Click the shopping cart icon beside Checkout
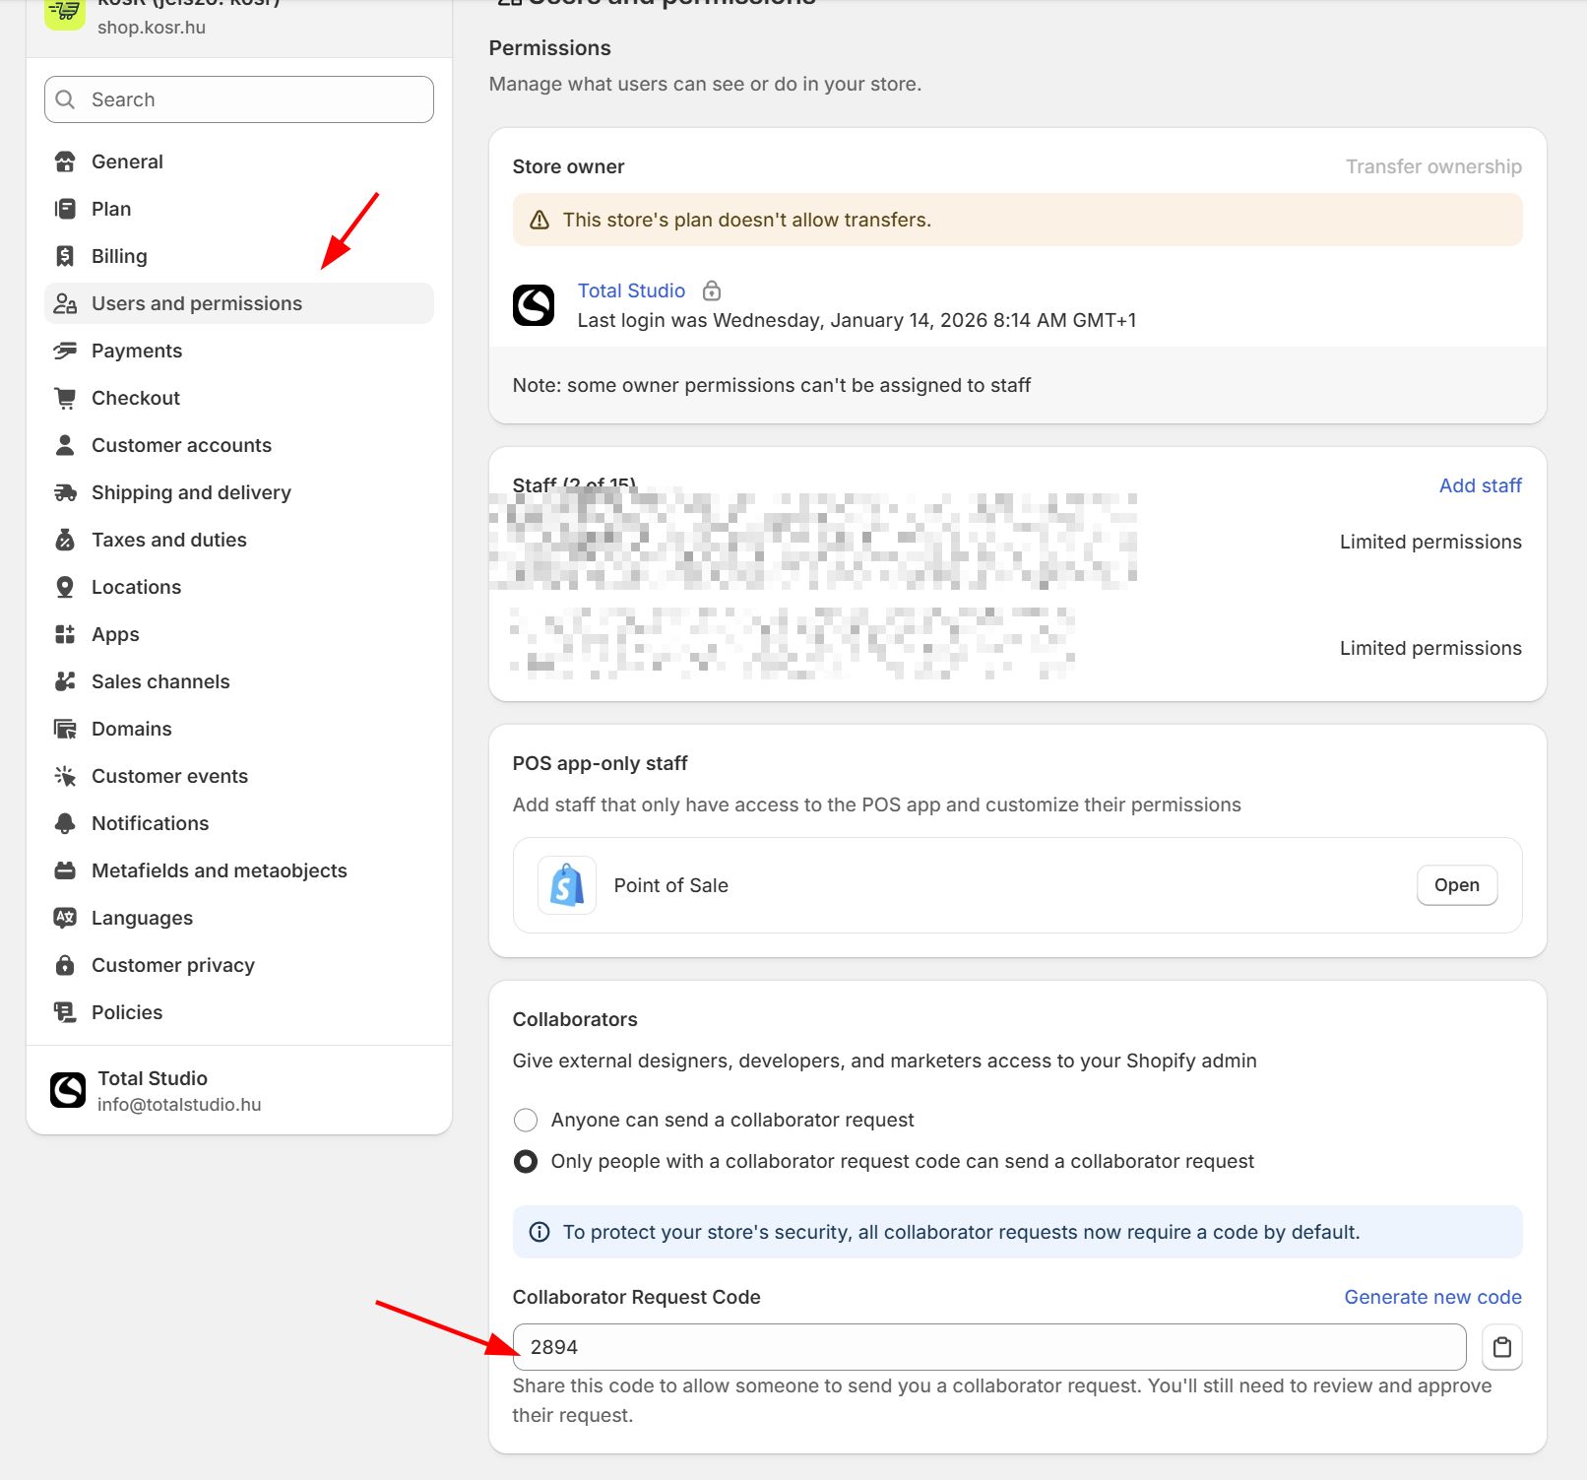 (x=65, y=398)
